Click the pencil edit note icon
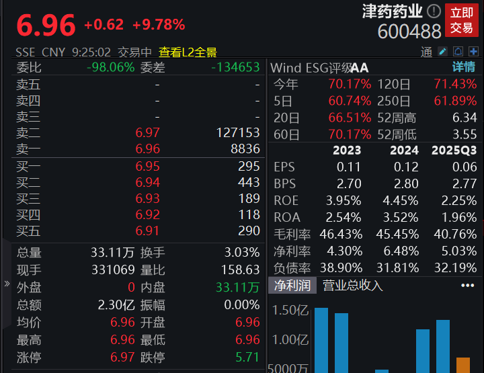Viewport: 484px width, 373px height. point(442,51)
